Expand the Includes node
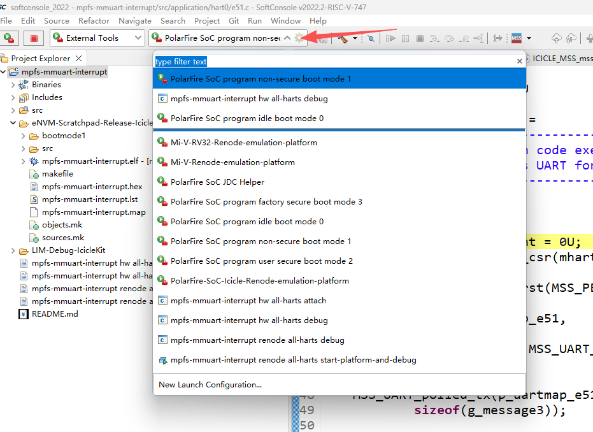593x432 pixels. tap(13, 97)
